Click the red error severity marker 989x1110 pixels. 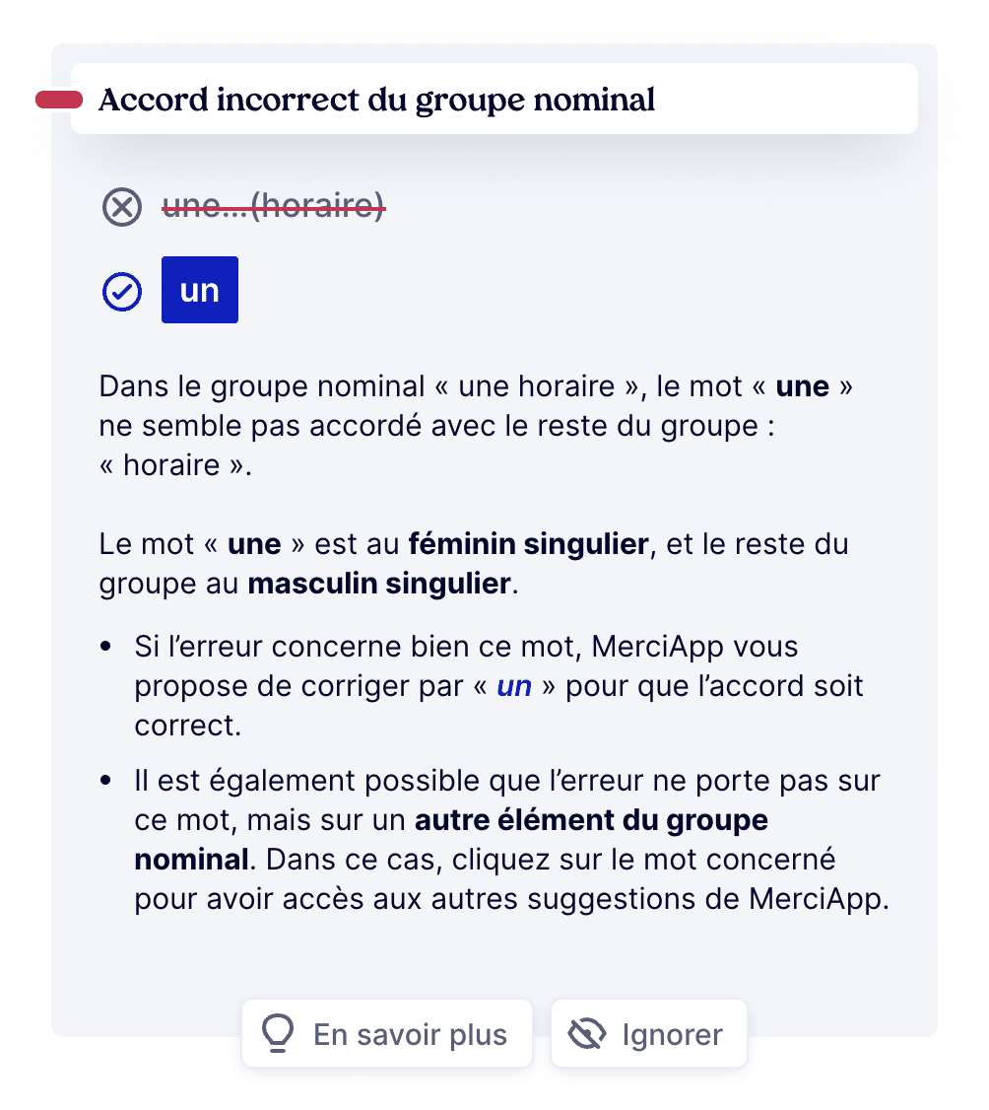[x=59, y=98]
